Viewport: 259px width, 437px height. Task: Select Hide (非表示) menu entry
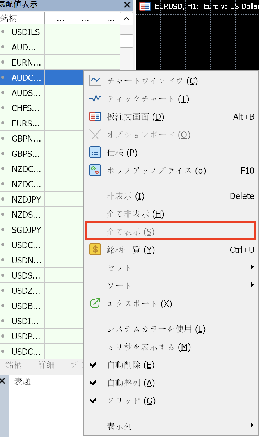(x=126, y=196)
